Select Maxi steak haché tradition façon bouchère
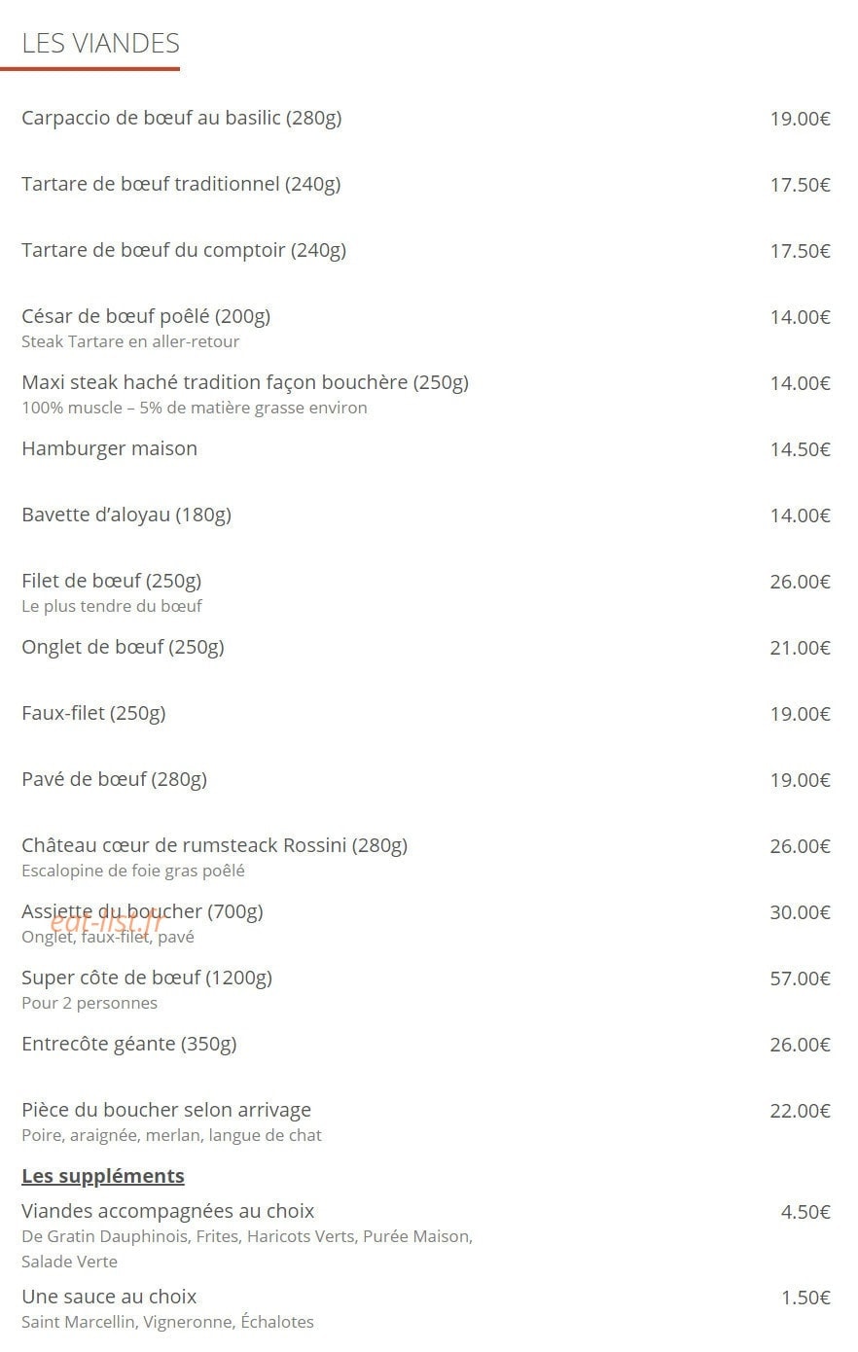The height and width of the screenshot is (1352, 858). point(245,382)
